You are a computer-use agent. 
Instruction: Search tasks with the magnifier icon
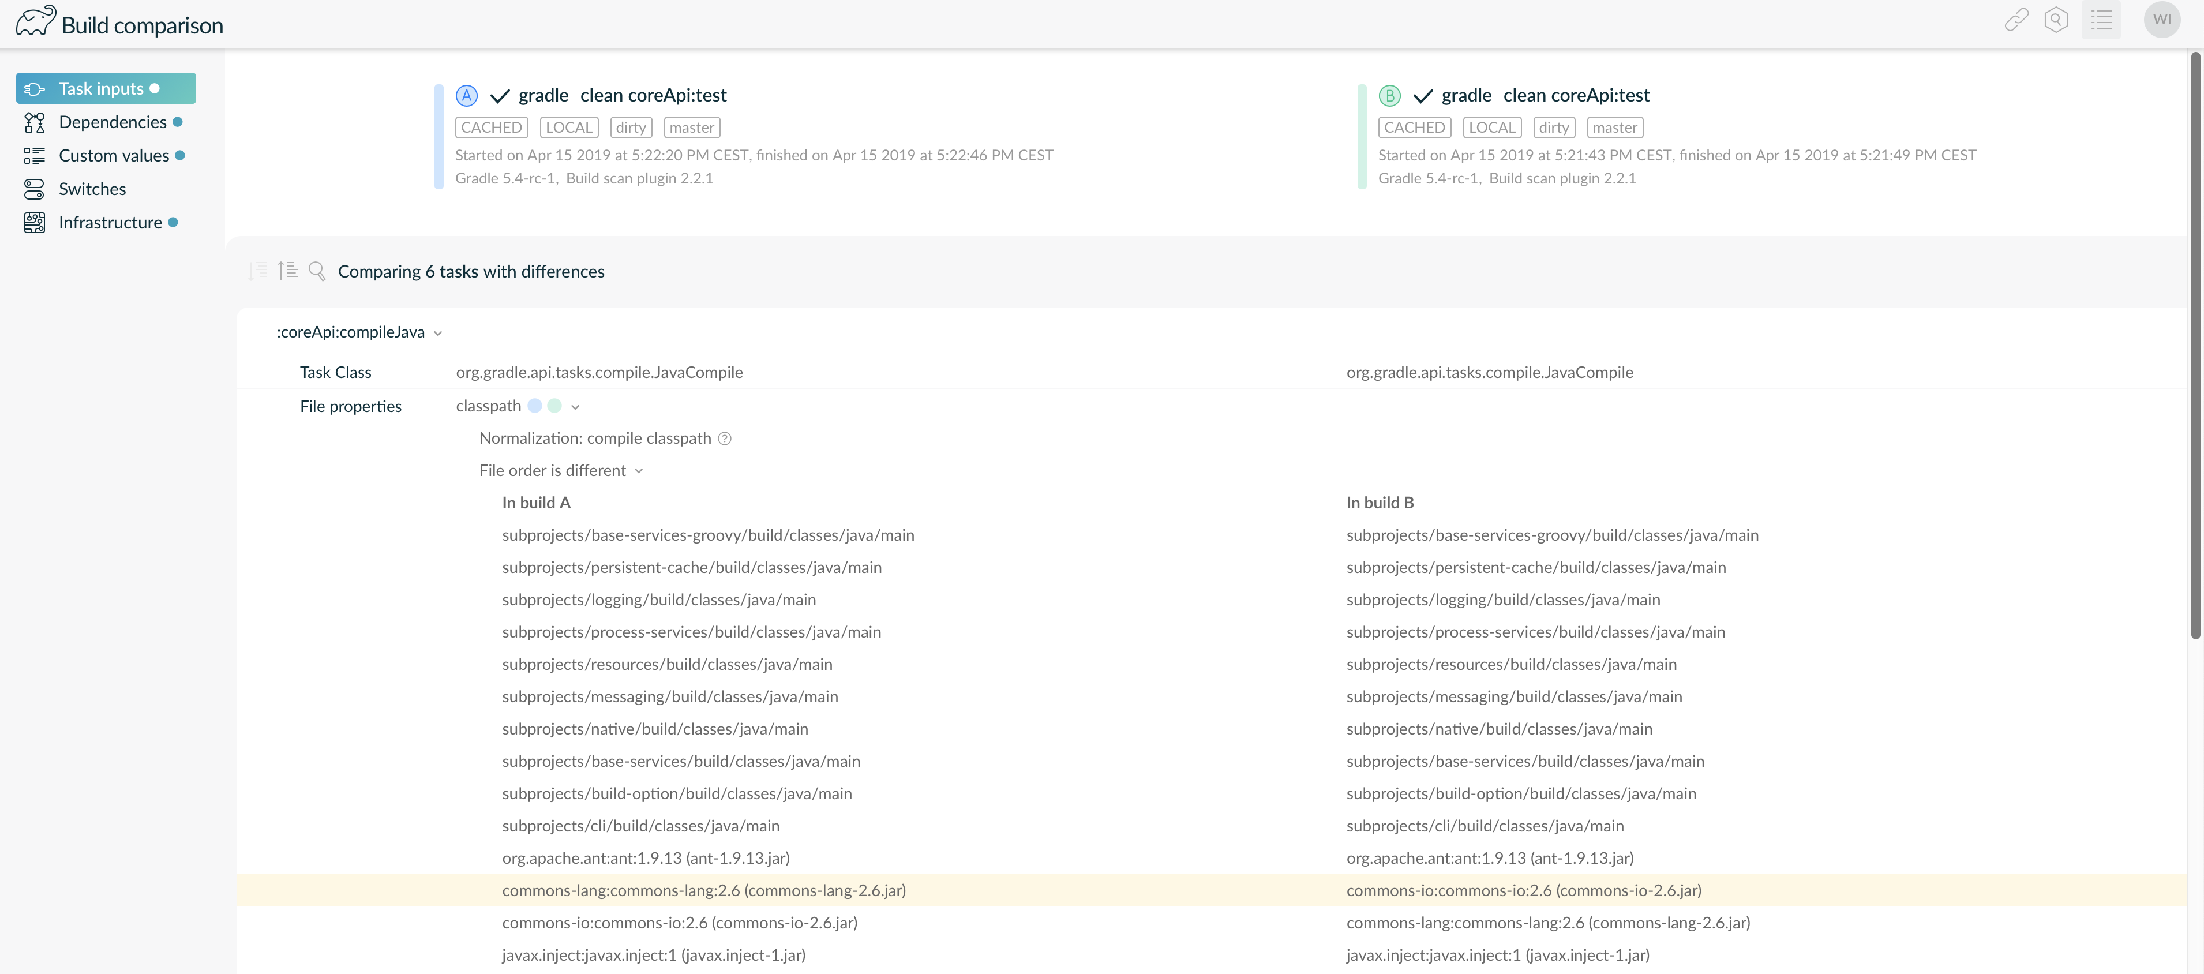(x=317, y=271)
